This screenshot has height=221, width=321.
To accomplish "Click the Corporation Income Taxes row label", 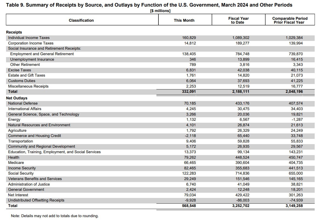I will tap(31, 43).
